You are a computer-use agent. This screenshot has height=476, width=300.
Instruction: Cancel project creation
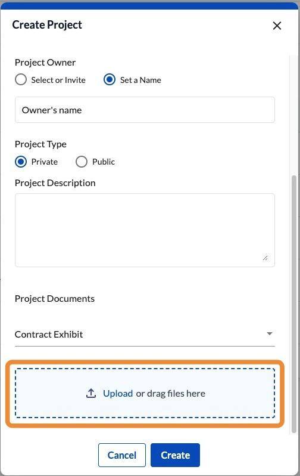click(x=122, y=455)
